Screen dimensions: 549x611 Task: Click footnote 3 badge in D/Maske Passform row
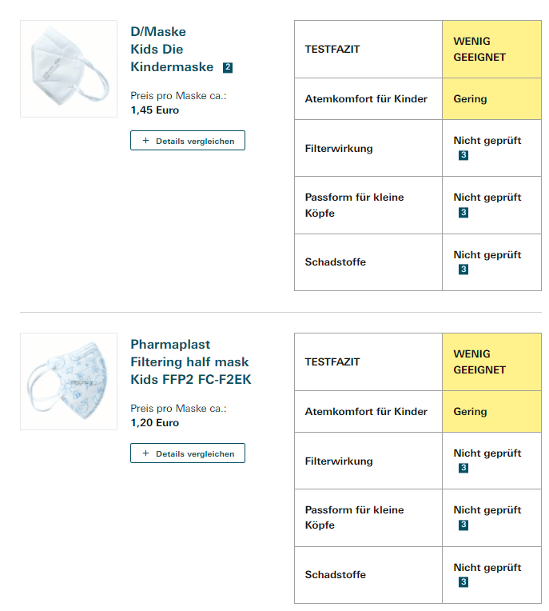click(x=463, y=213)
